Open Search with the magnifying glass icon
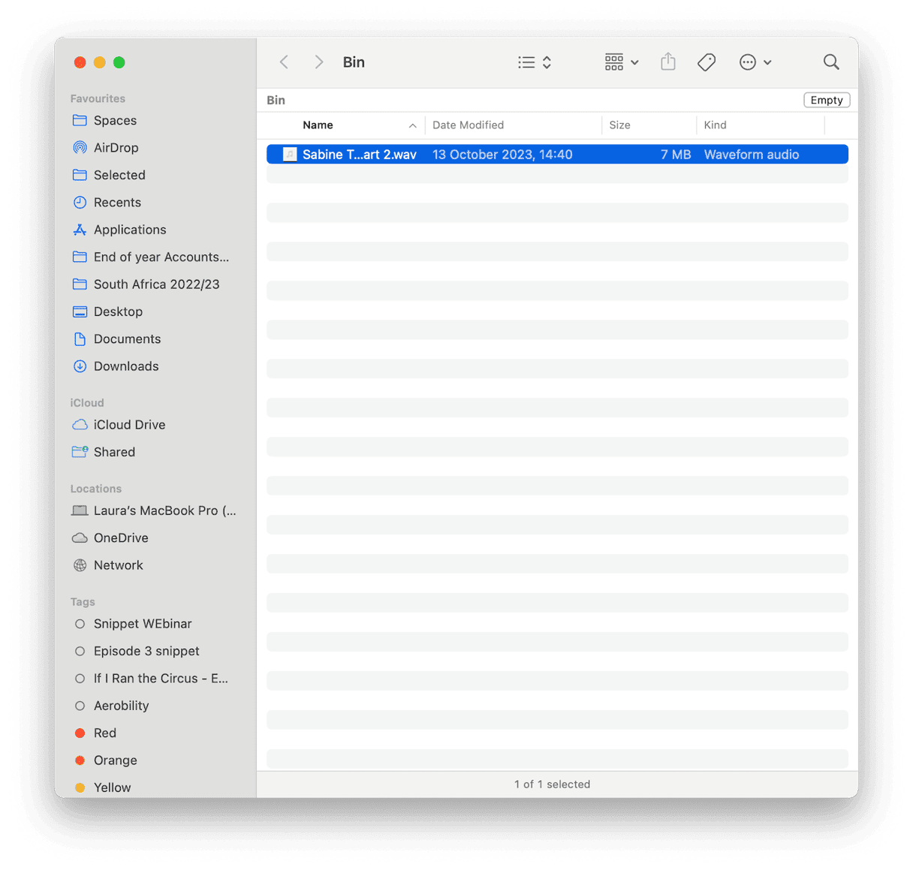The image size is (913, 870). [x=831, y=62]
